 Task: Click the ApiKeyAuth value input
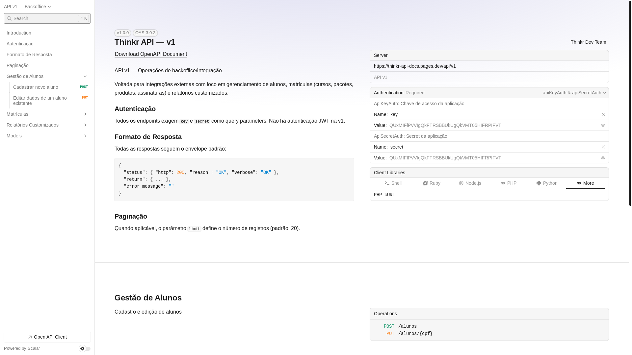click(494, 125)
